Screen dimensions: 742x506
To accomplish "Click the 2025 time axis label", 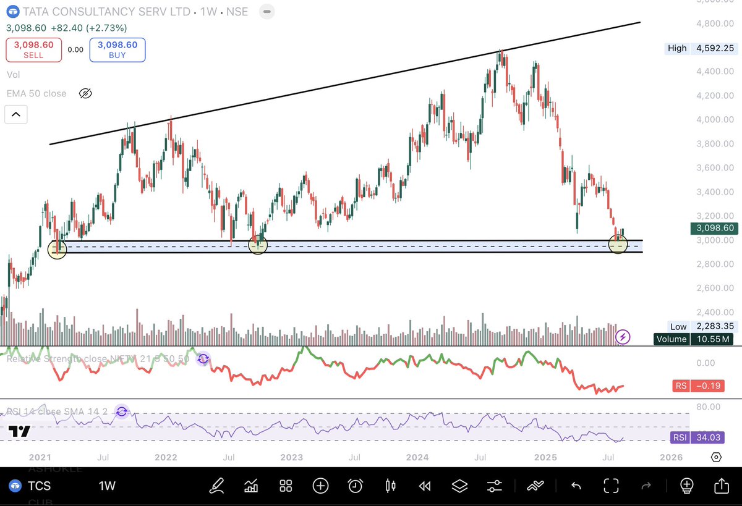I will coord(545,457).
